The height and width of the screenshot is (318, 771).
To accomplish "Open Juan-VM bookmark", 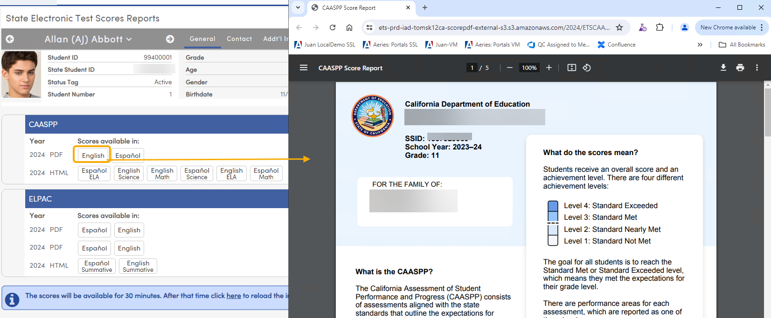I will click(441, 45).
